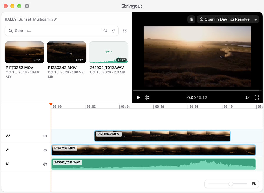Click the 00:08 ruler mark
Viewport: 264px width, 193px height.
point(194,107)
